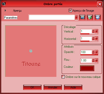Click the Annuler button

[x=53, y=87]
